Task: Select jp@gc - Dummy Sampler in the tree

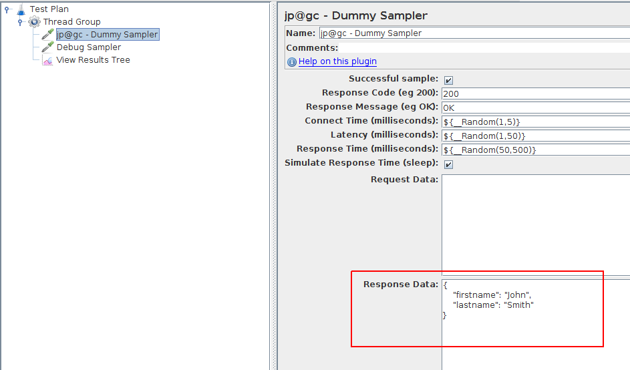Action: [x=108, y=35]
